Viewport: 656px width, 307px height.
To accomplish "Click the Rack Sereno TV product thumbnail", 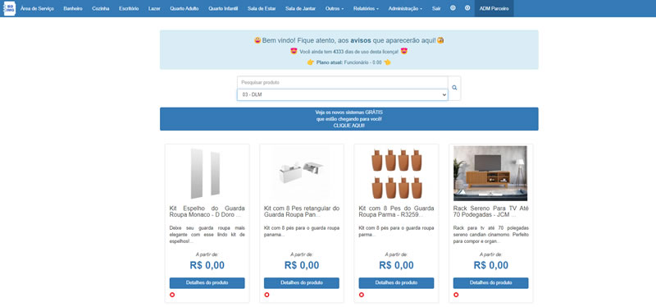I will pyautogui.click(x=490, y=173).
